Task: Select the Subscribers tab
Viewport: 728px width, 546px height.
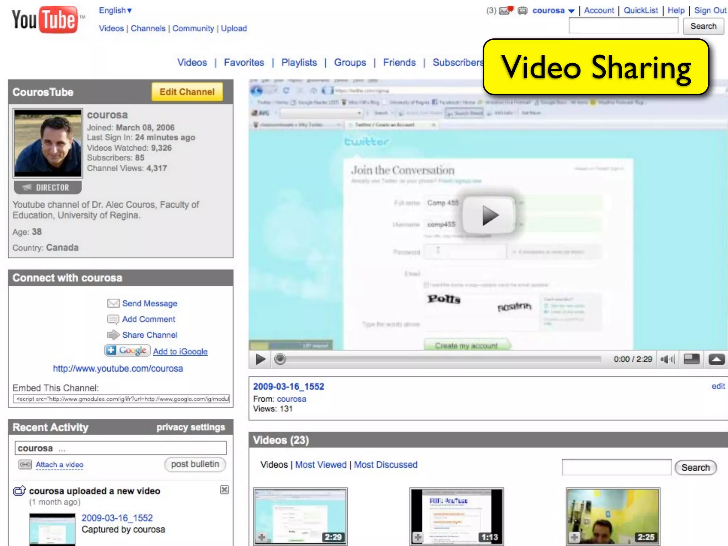Action: (x=458, y=63)
